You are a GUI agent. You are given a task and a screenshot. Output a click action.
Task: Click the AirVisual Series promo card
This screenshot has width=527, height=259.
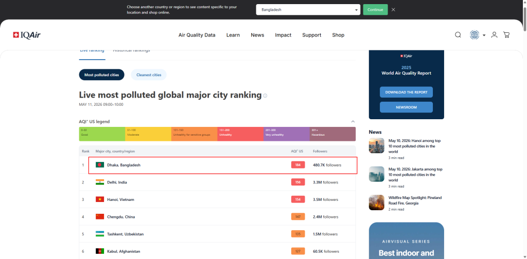(x=407, y=240)
